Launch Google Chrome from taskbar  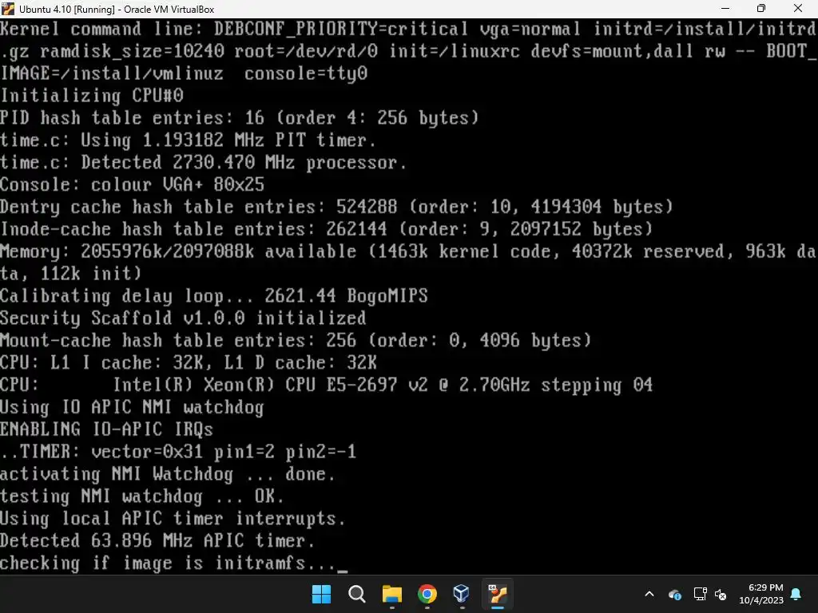coord(427,594)
